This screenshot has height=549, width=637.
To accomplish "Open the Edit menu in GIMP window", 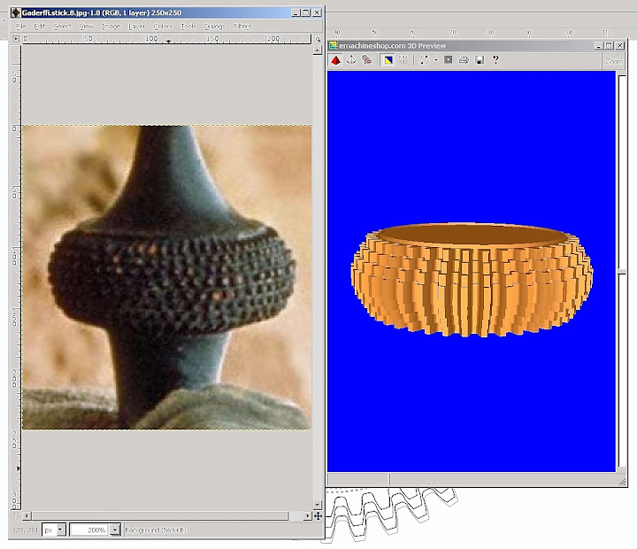I will point(40,26).
